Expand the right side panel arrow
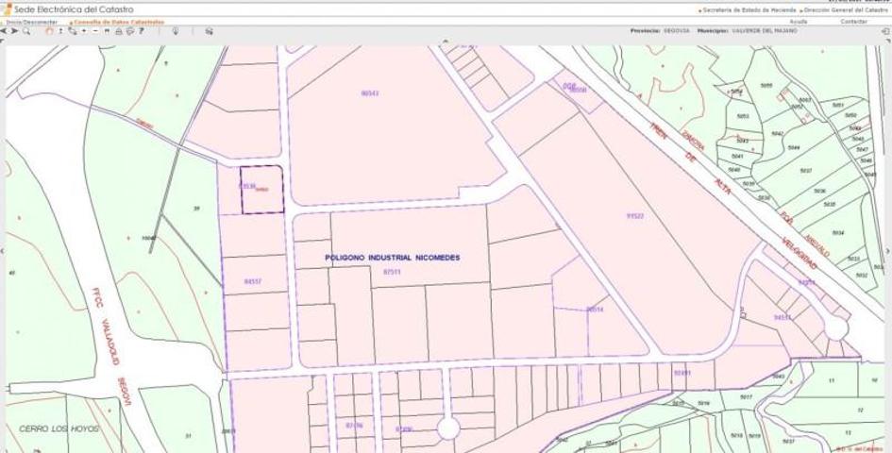Image resolution: width=892 pixels, height=453 pixels. click(888, 251)
